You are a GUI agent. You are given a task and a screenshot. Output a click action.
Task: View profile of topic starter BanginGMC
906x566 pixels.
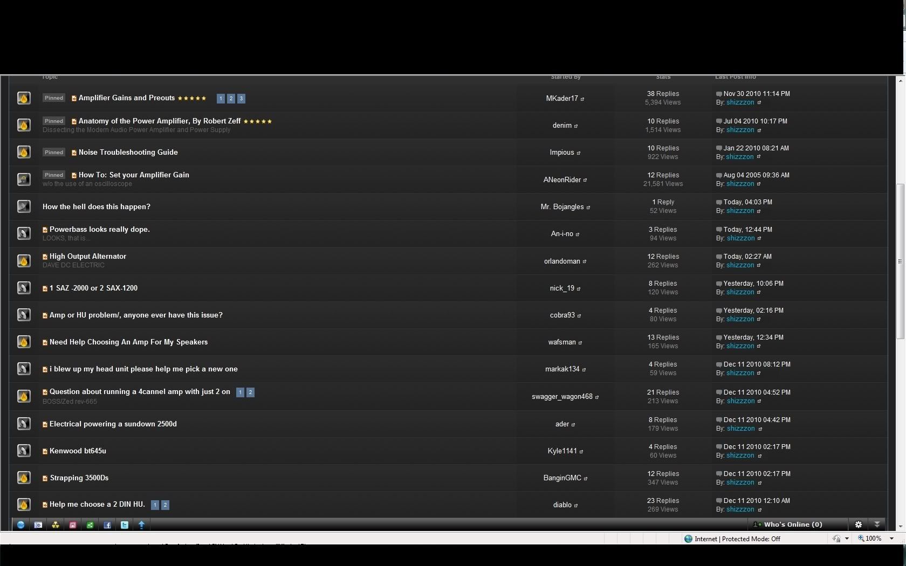tap(562, 478)
